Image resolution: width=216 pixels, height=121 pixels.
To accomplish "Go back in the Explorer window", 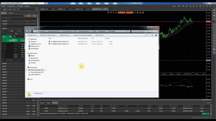I will [x=27, y=31].
